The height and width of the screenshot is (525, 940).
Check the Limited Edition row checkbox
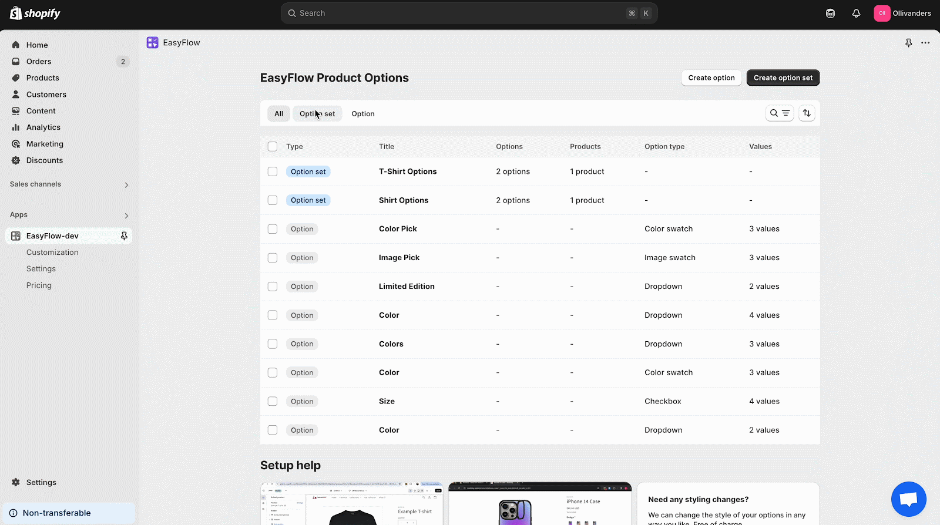[x=273, y=287]
